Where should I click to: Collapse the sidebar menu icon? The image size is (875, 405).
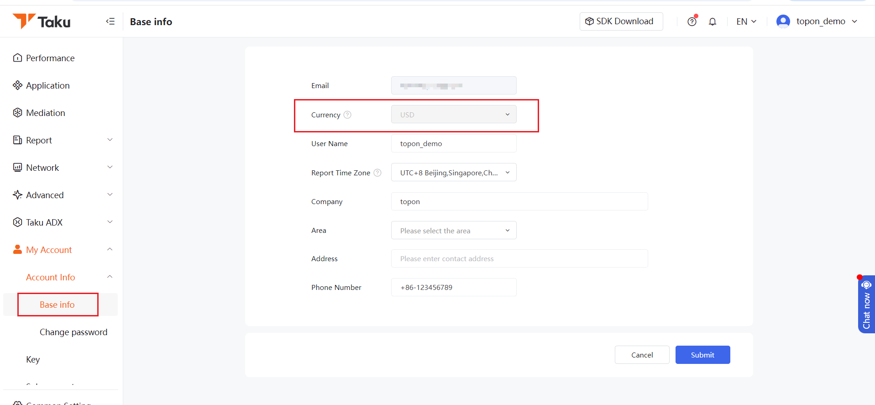[110, 21]
